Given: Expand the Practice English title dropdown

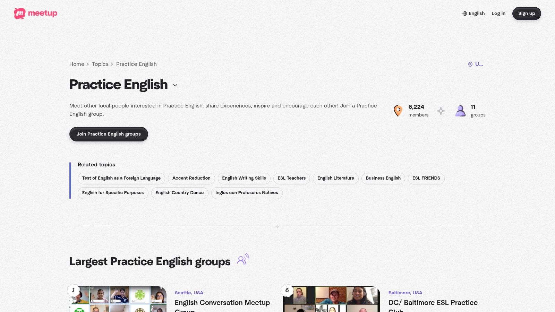Looking at the screenshot, I should coord(175,85).
